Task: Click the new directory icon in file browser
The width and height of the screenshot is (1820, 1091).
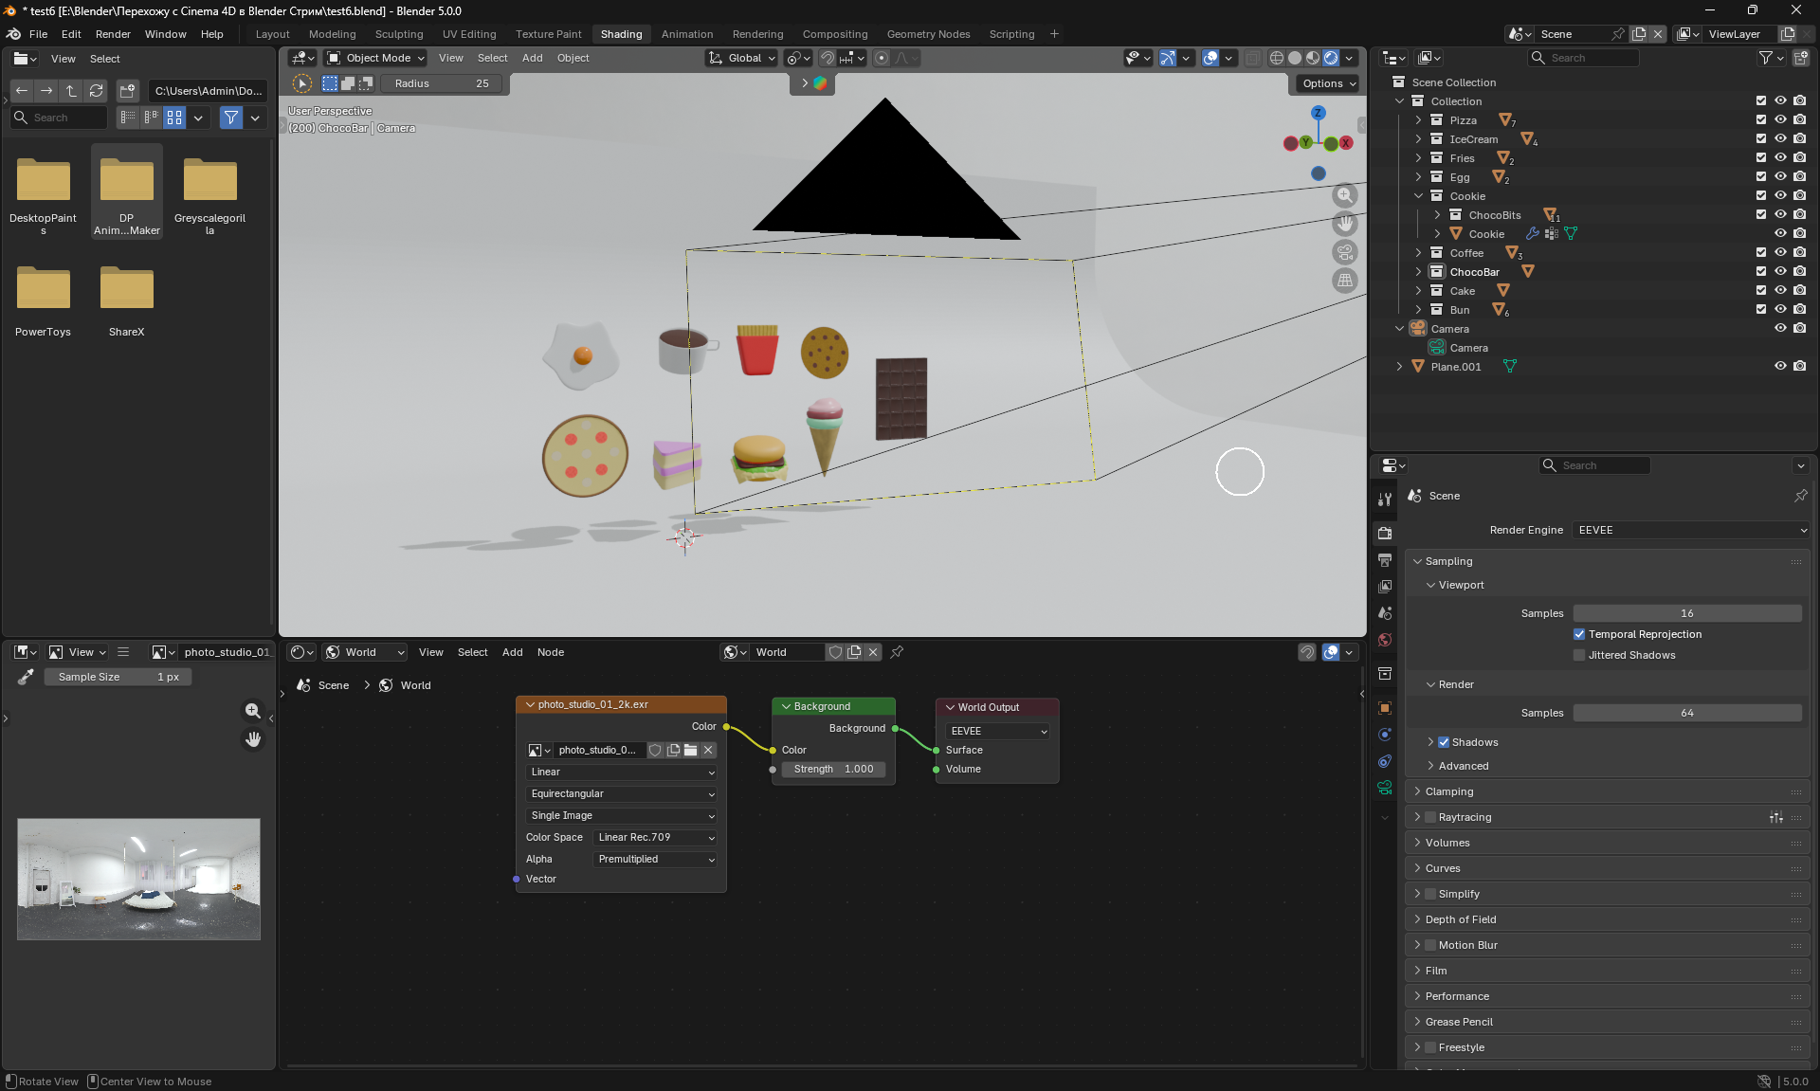Action: click(x=126, y=91)
